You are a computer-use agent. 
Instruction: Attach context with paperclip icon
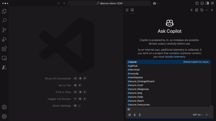(x=134, y=115)
